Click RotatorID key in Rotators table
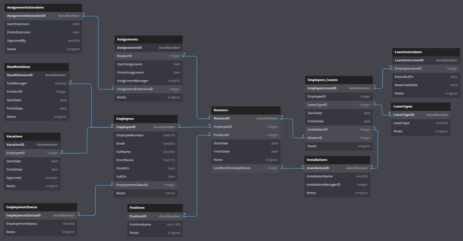The width and height of the screenshot is (463, 241). point(246,119)
